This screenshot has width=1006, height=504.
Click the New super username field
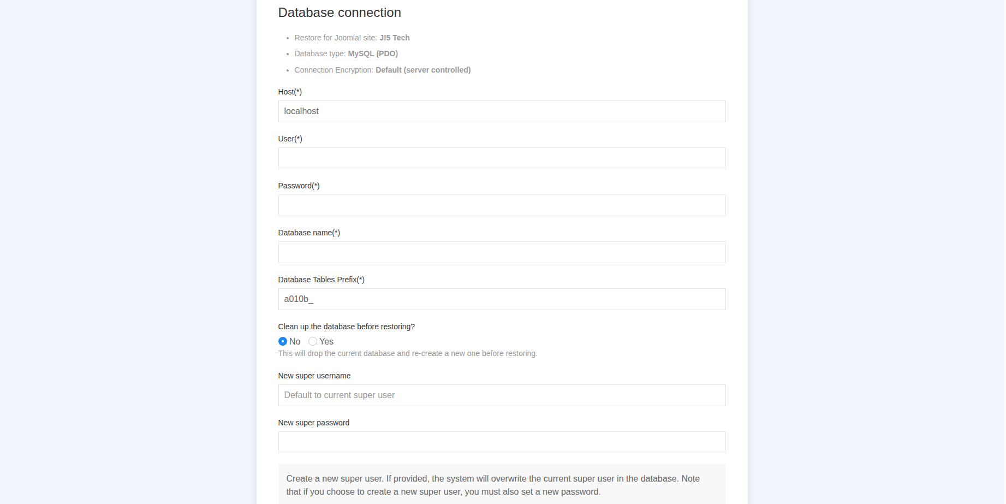502,395
